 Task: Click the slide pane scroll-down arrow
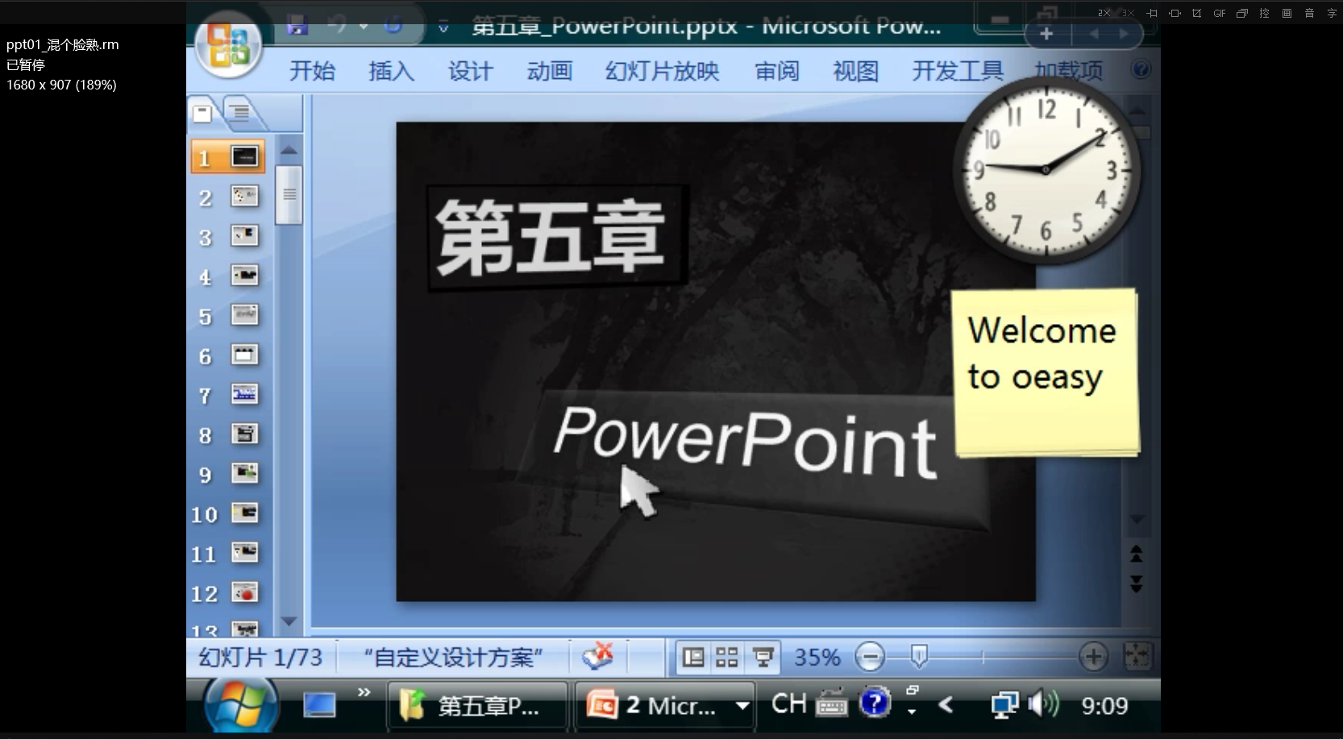(1137, 521)
